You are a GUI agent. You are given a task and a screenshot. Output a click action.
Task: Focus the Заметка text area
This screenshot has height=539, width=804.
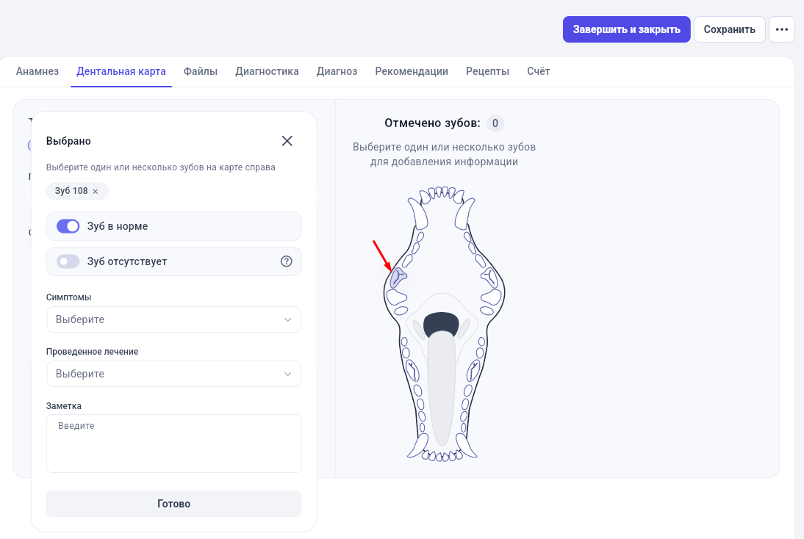tap(174, 444)
